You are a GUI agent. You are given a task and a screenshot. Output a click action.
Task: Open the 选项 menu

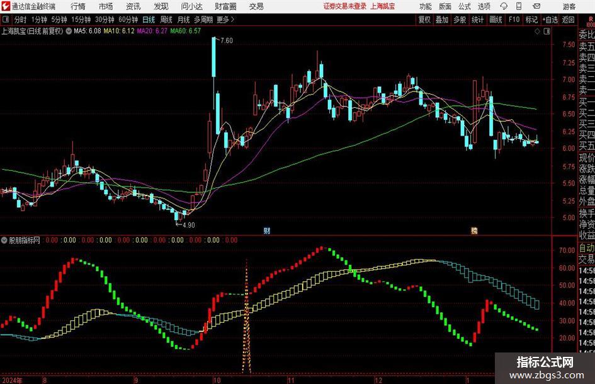click(484, 6)
